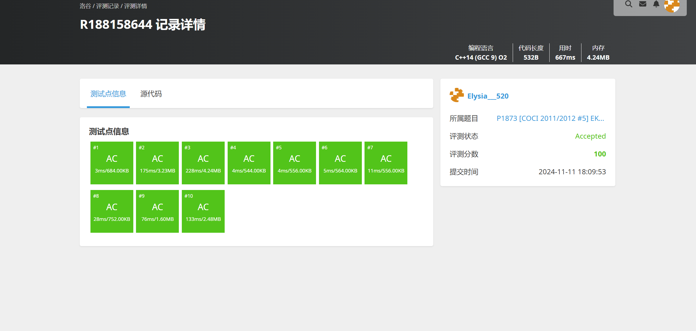Select the 测试点信息 tab

point(108,94)
